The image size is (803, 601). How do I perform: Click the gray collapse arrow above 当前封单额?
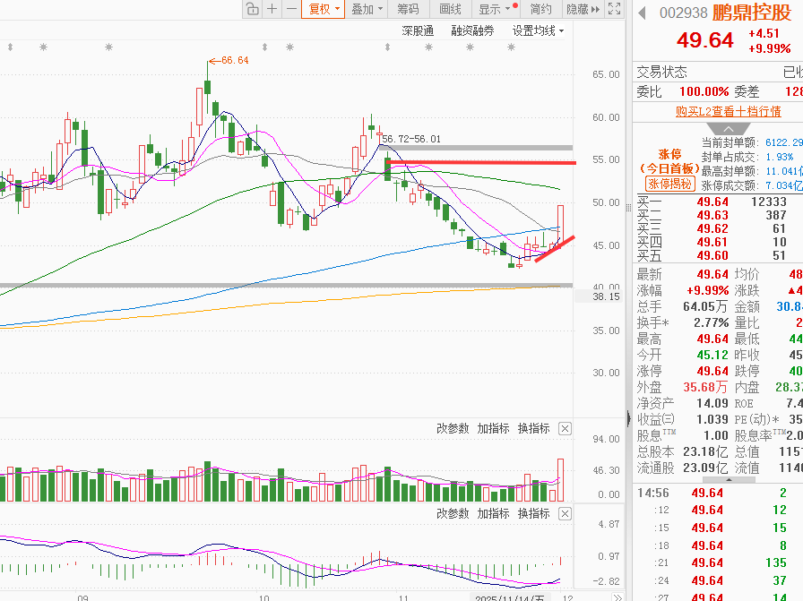[x=728, y=128]
